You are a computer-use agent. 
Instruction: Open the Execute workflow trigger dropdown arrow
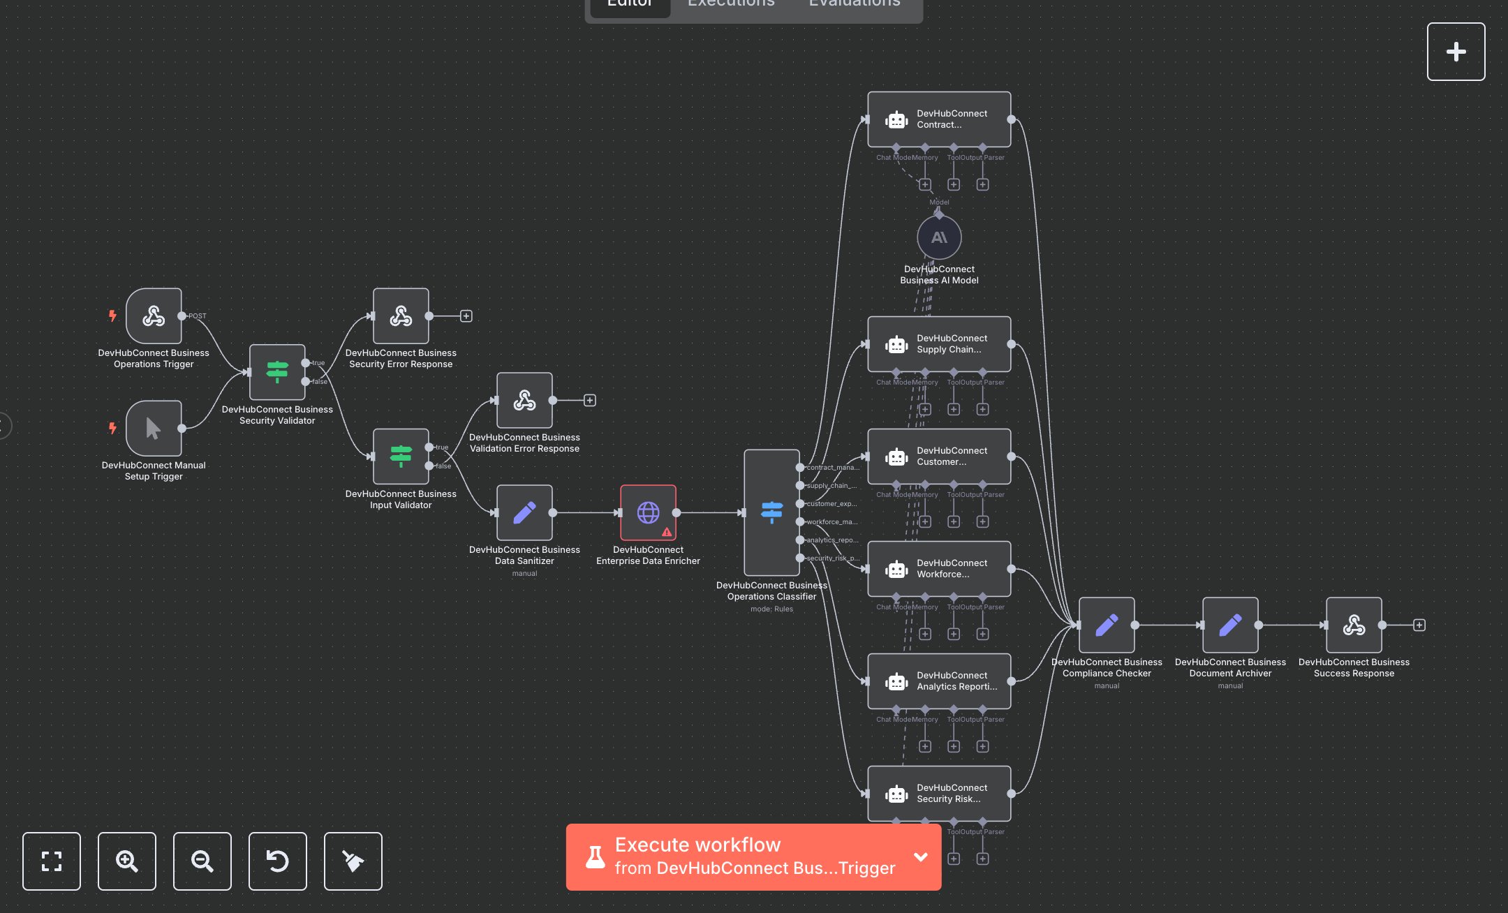point(921,856)
